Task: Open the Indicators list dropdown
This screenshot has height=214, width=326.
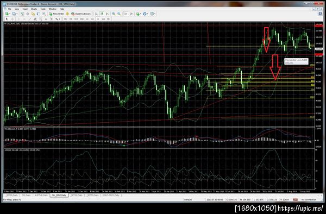Action: coord(139,14)
